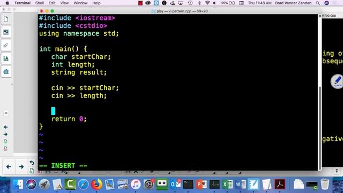This screenshot has width=343, height=193.
Task: Click the 'string result;' line
Action: [79, 72]
